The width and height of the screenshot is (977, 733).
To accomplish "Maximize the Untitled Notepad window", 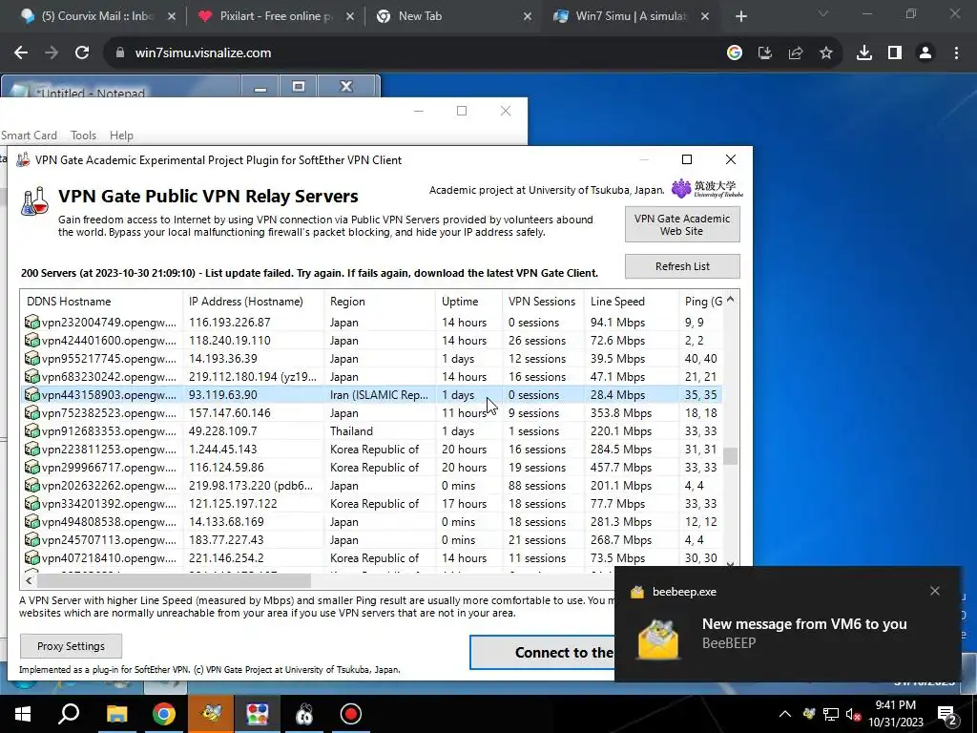I will pos(299,86).
